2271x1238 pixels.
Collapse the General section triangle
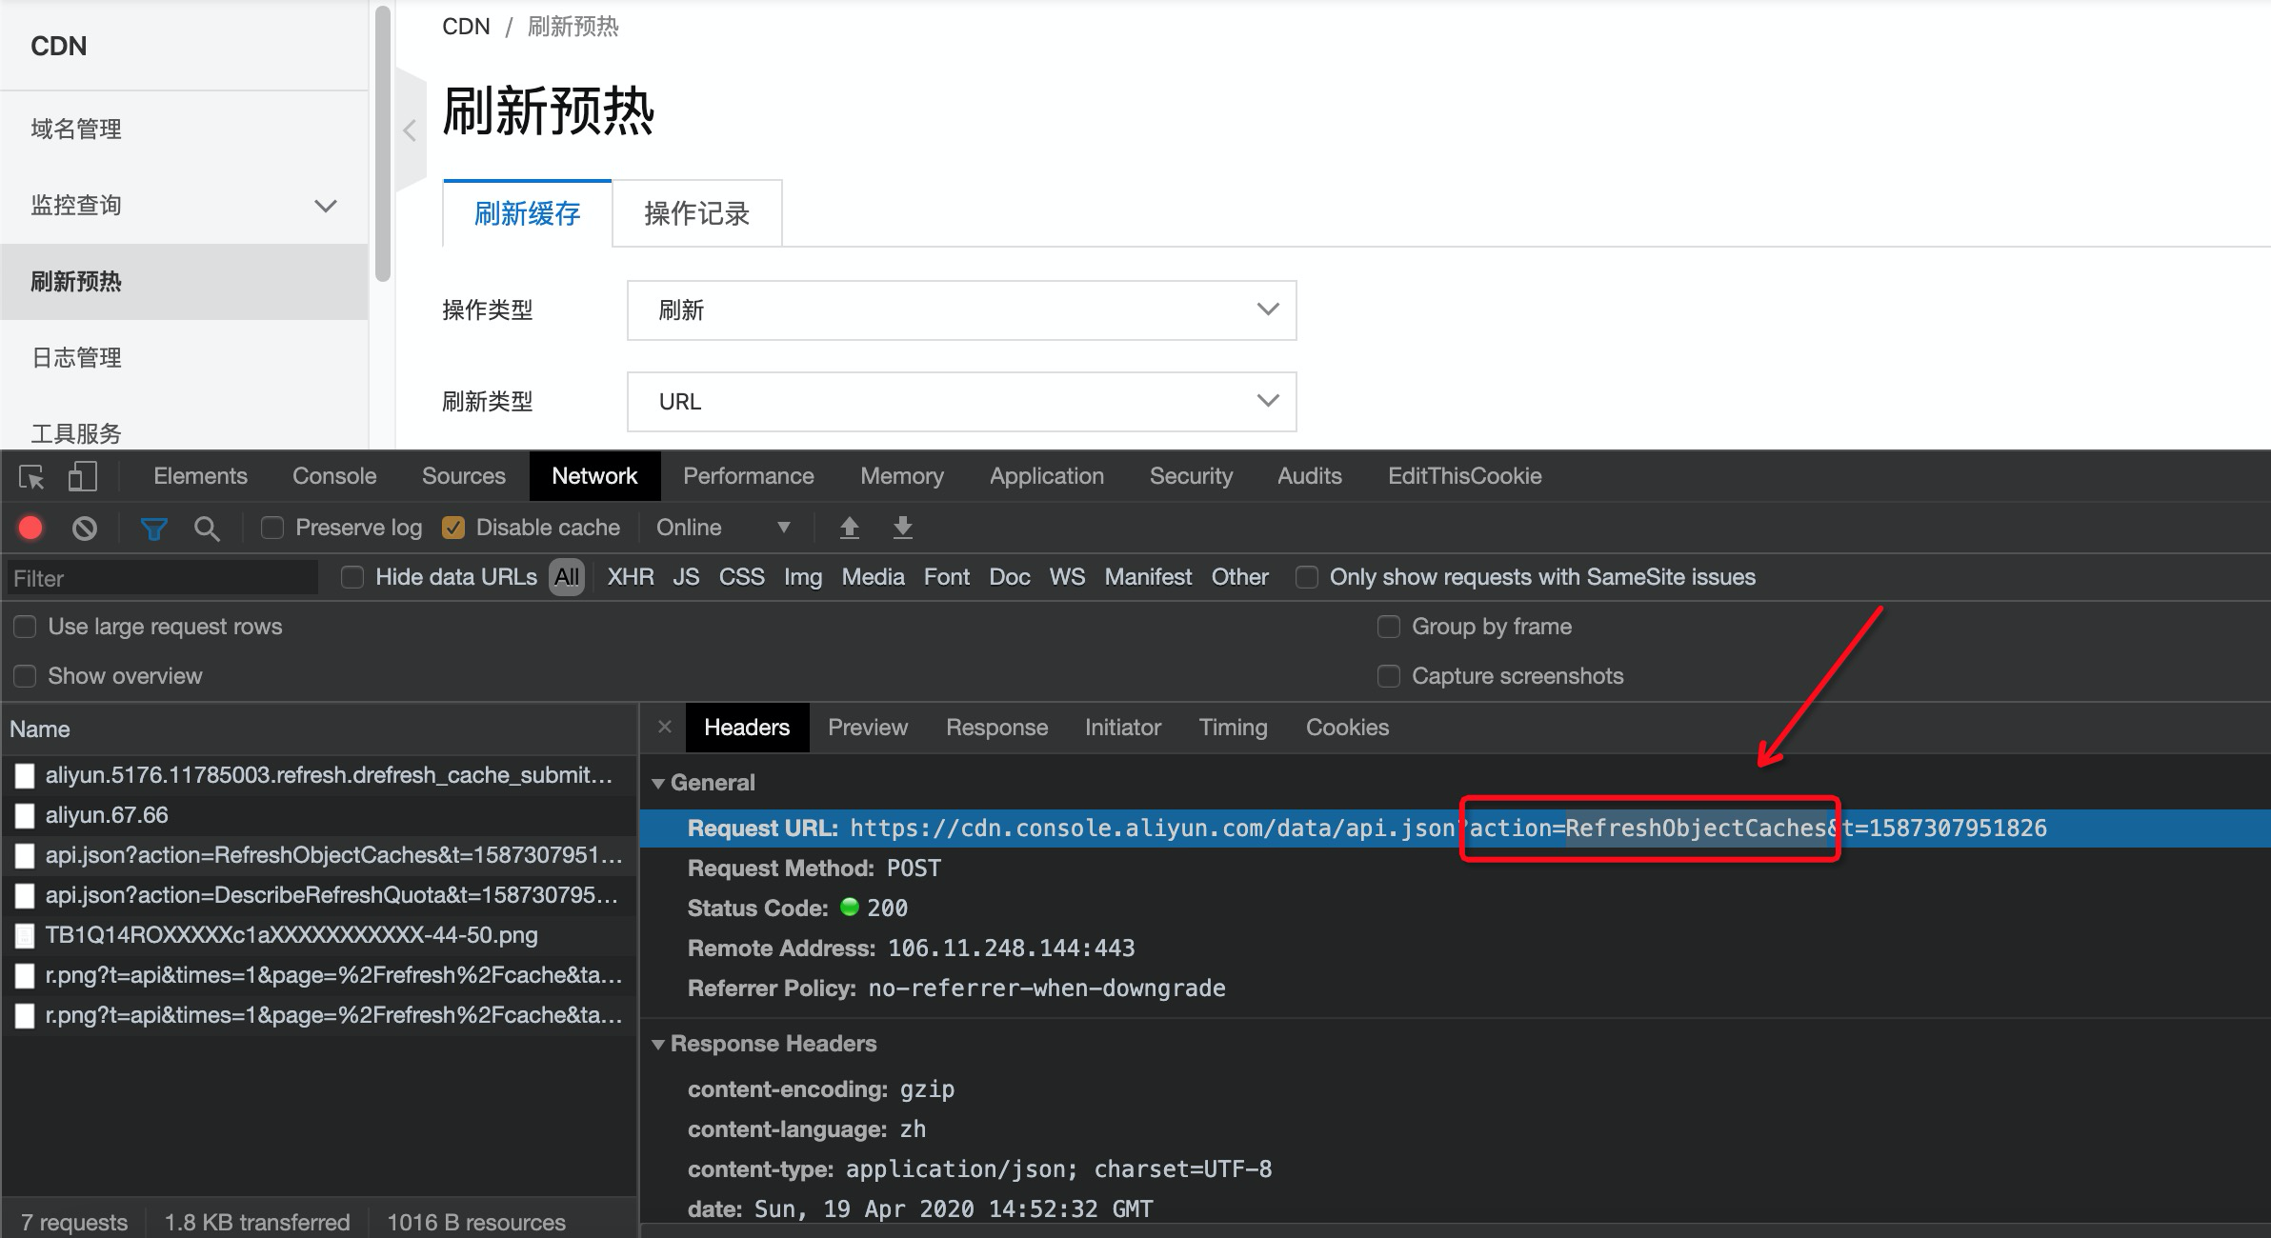[x=658, y=784]
